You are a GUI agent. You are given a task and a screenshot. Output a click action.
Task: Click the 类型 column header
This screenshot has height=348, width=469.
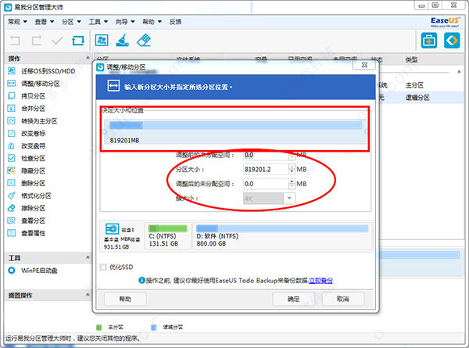point(411,60)
